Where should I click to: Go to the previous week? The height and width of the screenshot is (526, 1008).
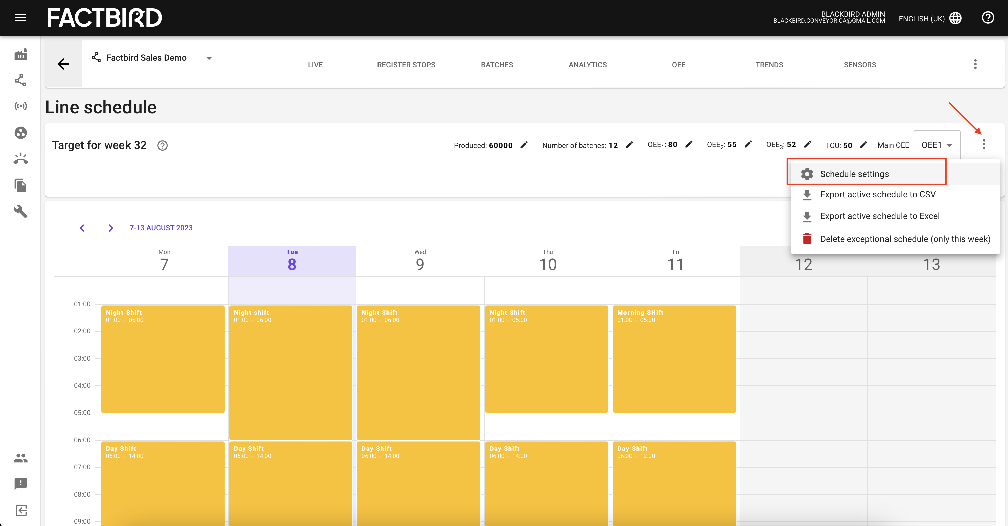click(82, 228)
